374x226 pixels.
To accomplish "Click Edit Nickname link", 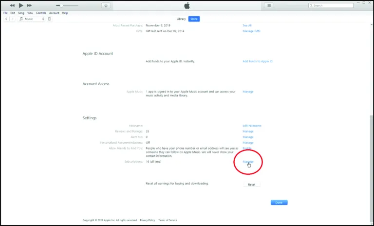I will tap(252, 126).
